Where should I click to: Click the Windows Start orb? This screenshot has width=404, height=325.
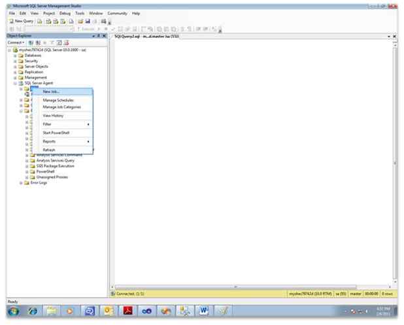point(13,311)
